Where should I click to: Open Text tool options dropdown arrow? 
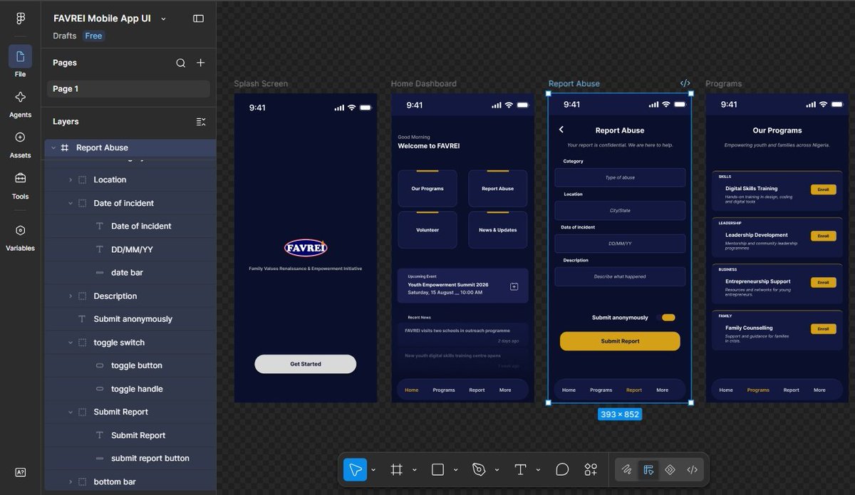538,470
